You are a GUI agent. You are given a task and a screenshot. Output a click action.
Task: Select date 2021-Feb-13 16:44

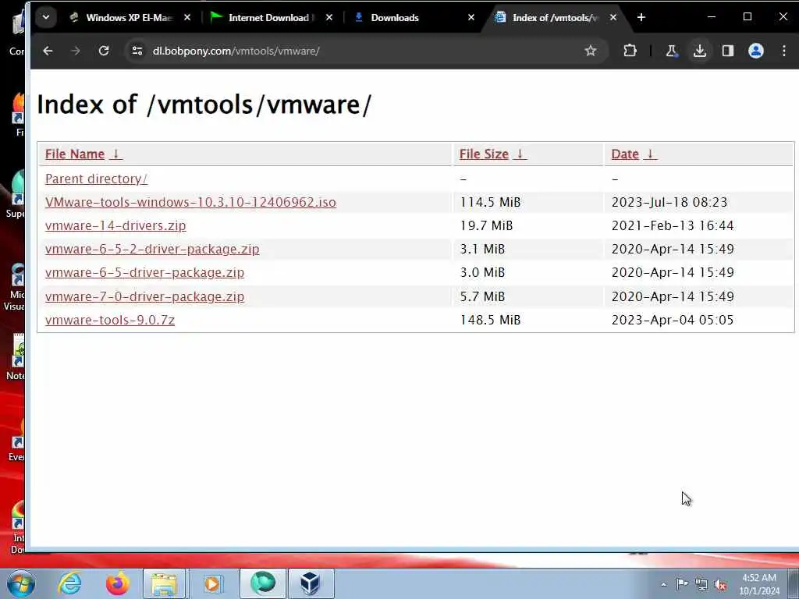pyautogui.click(x=673, y=225)
